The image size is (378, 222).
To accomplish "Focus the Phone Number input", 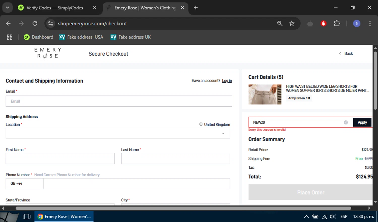I will click(137, 184).
